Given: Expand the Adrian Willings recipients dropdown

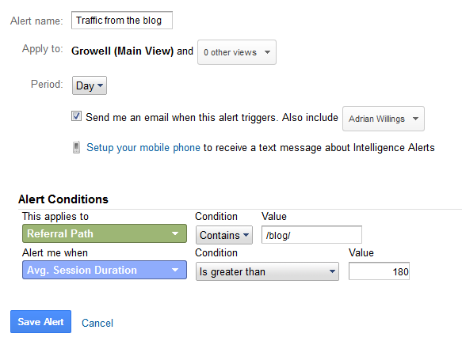Looking at the screenshot, I should tap(383, 119).
